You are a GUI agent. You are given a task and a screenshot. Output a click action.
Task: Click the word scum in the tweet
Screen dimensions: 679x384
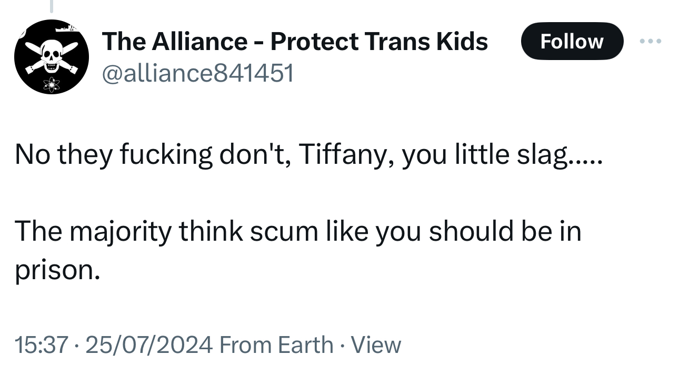click(284, 231)
